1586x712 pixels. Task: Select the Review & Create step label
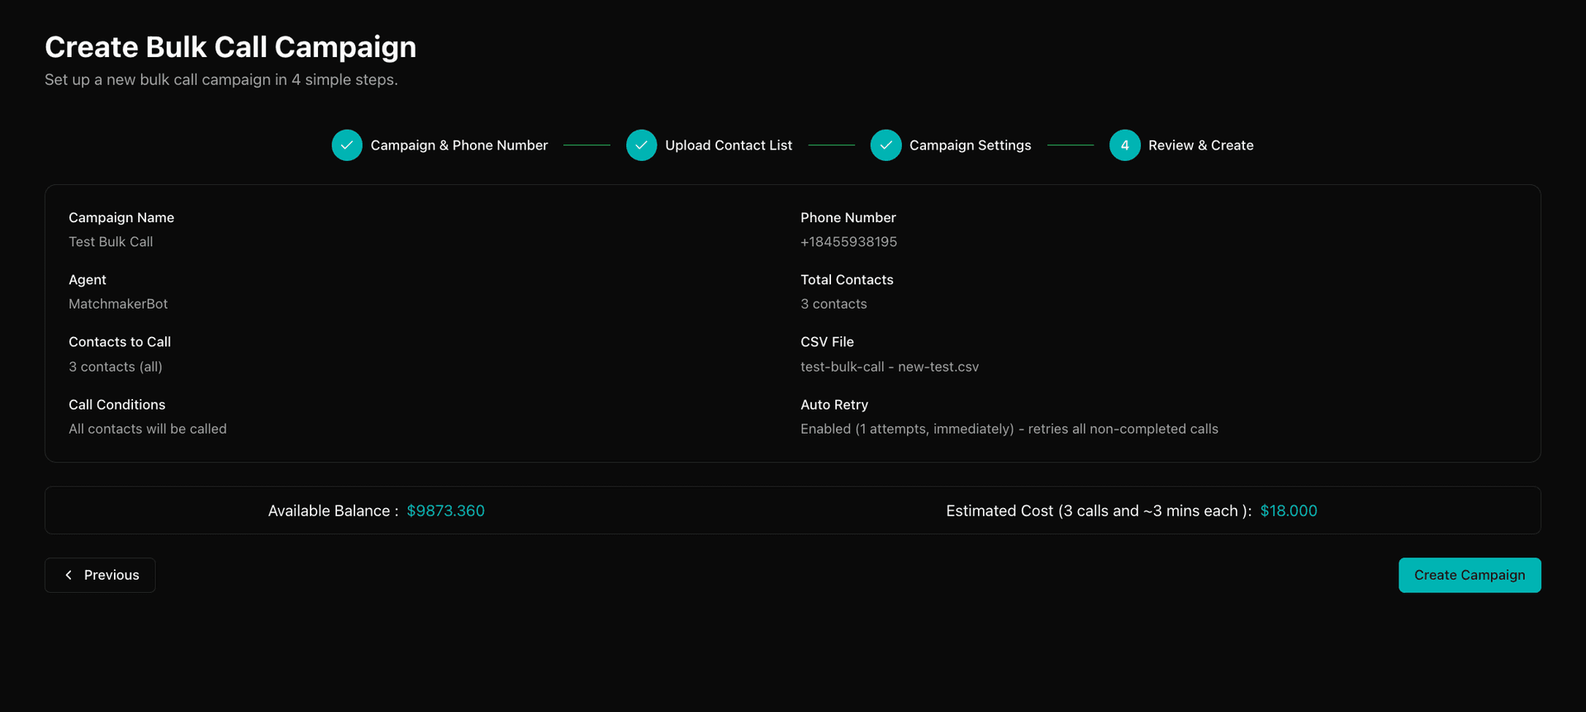(x=1200, y=145)
